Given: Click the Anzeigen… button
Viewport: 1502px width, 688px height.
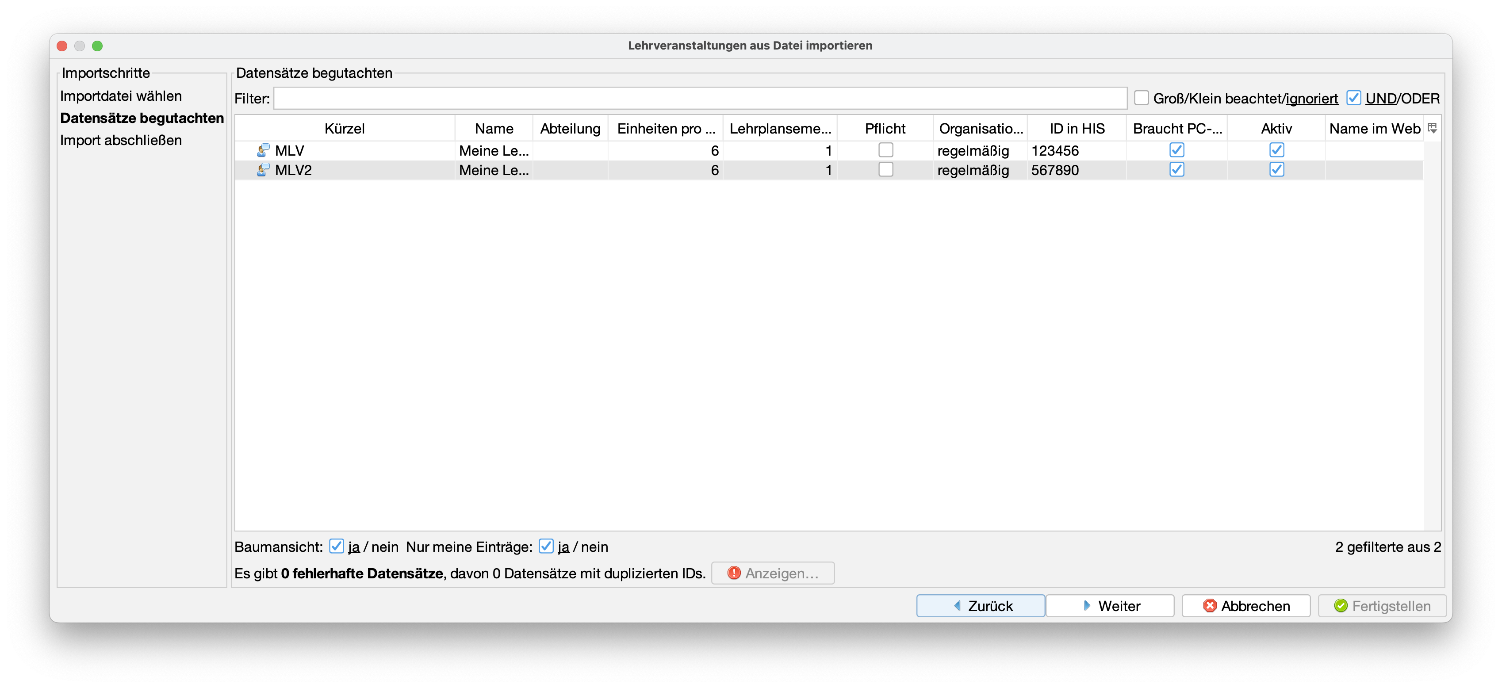Looking at the screenshot, I should click(x=773, y=573).
